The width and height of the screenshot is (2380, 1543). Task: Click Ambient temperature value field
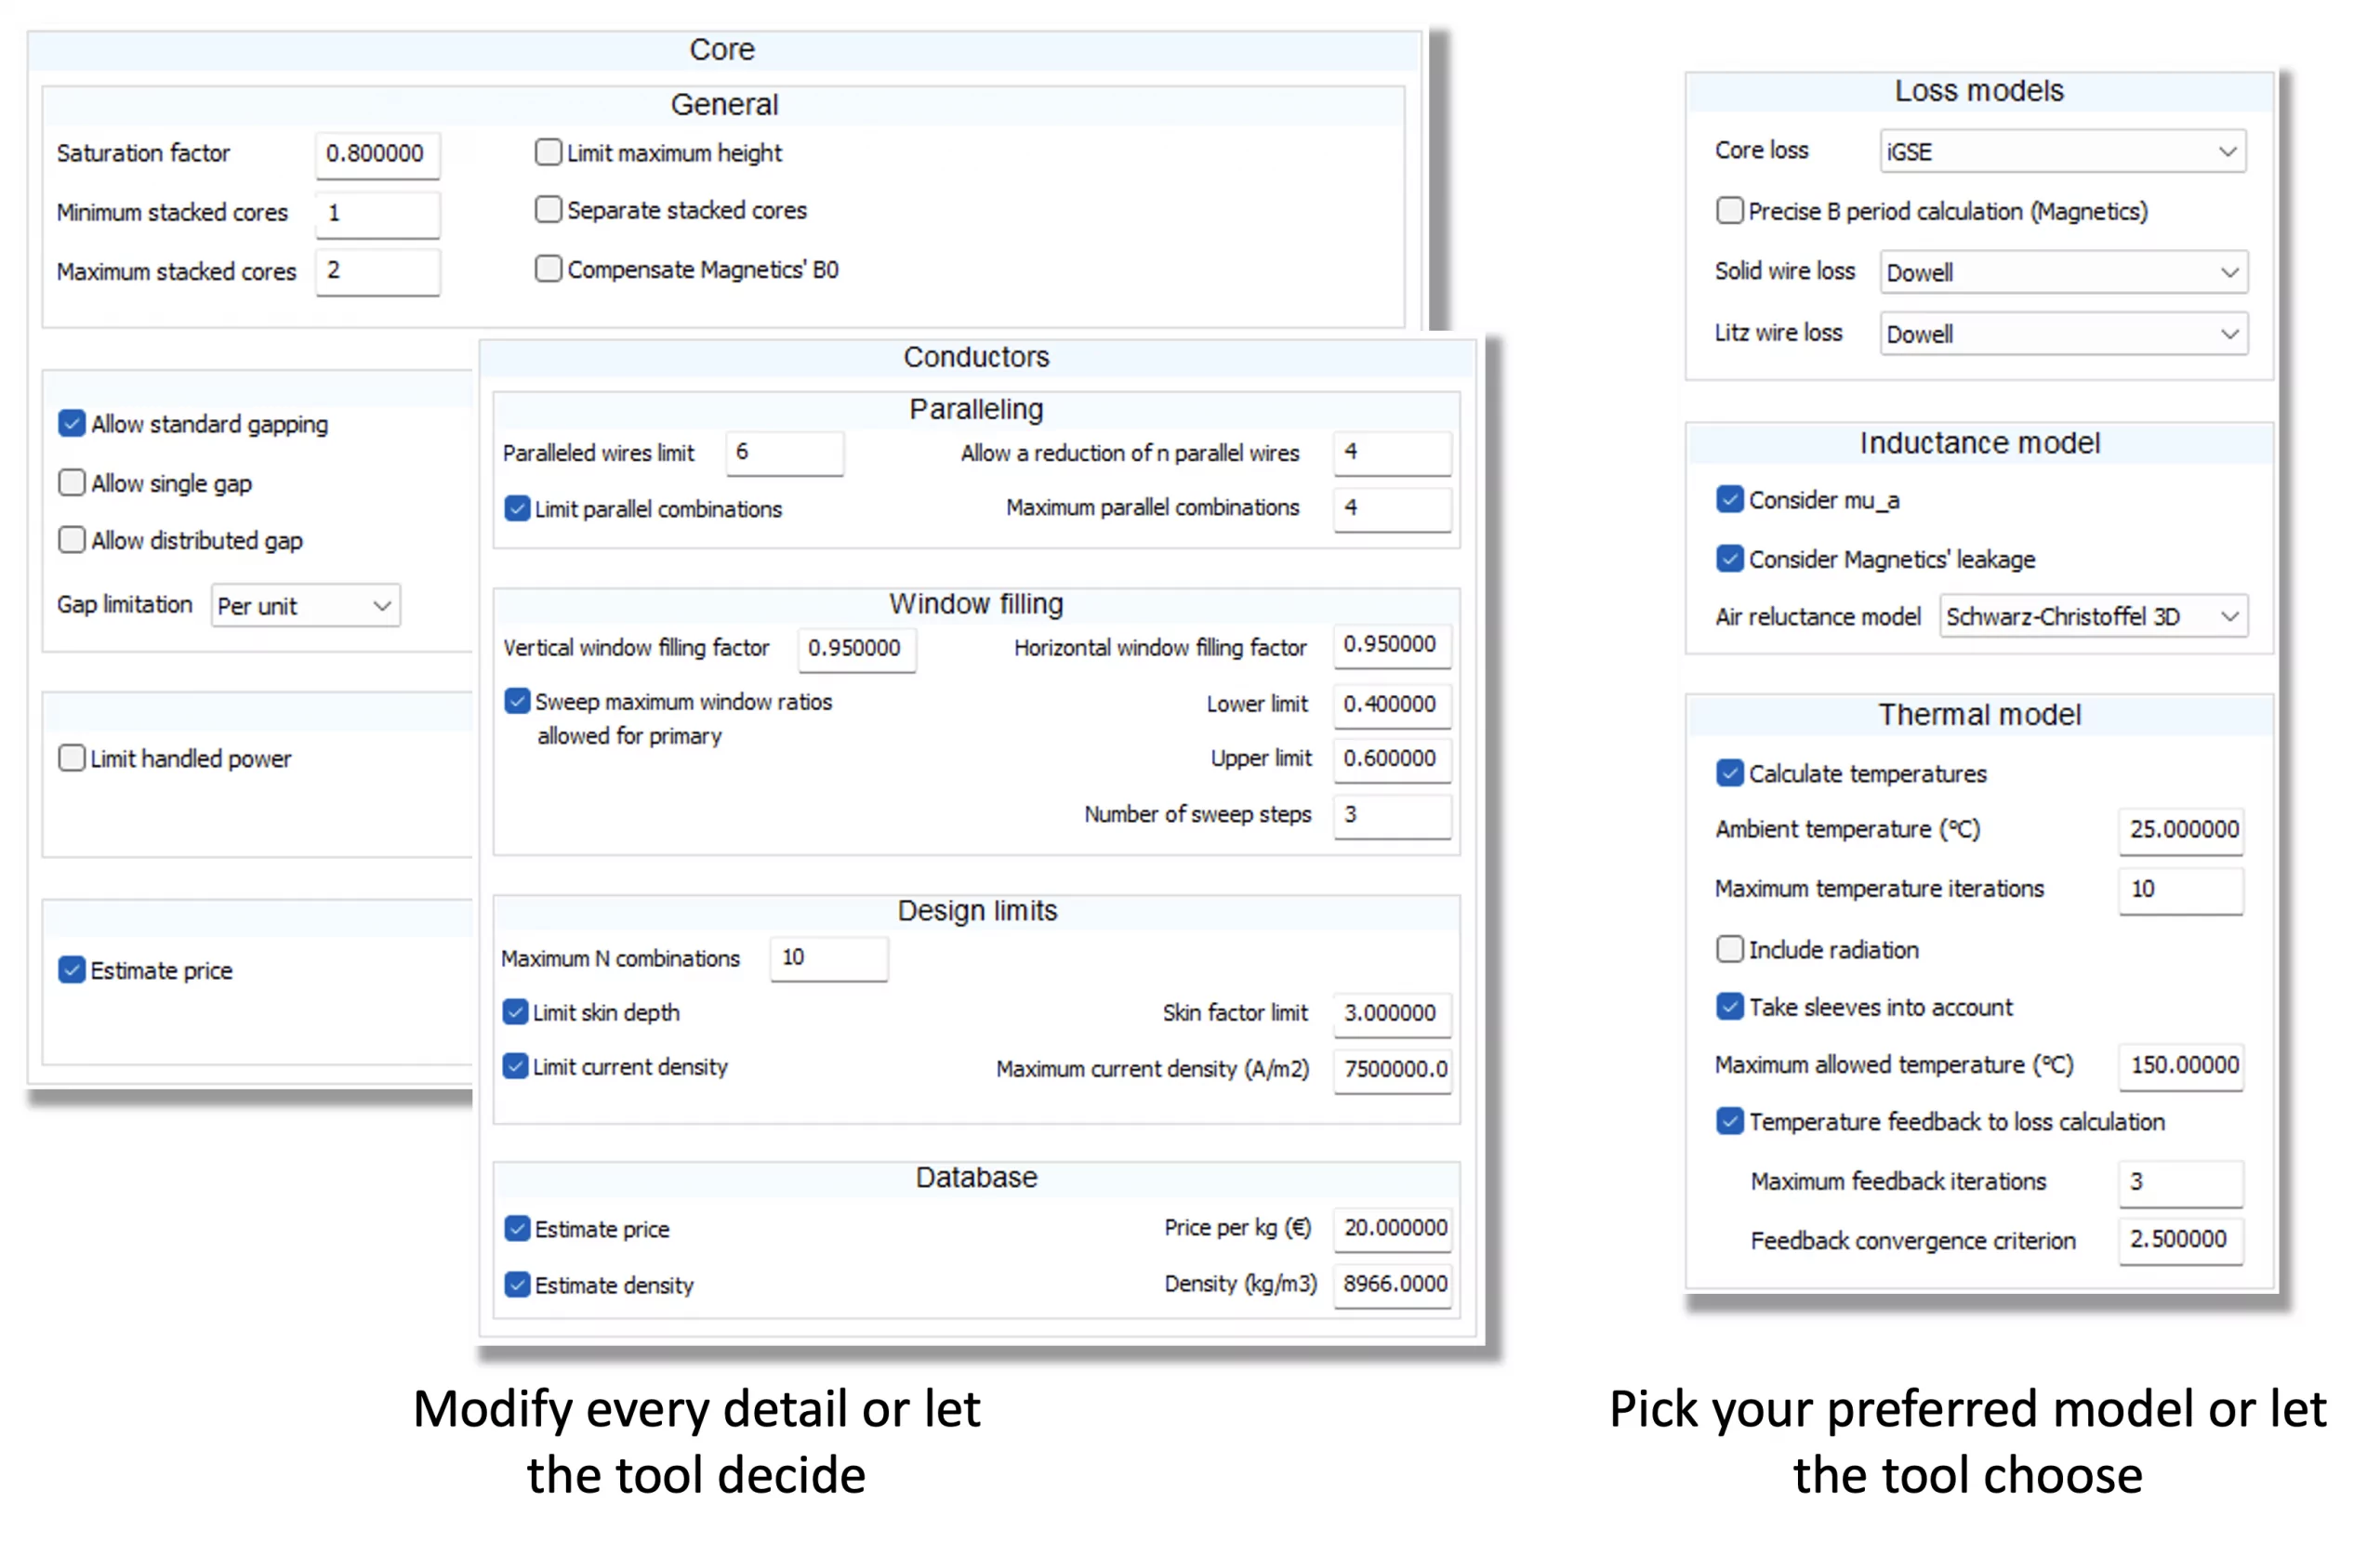pos(2180,830)
